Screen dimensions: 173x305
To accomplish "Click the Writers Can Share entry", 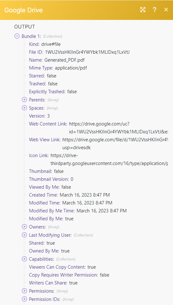I will point(53,283).
